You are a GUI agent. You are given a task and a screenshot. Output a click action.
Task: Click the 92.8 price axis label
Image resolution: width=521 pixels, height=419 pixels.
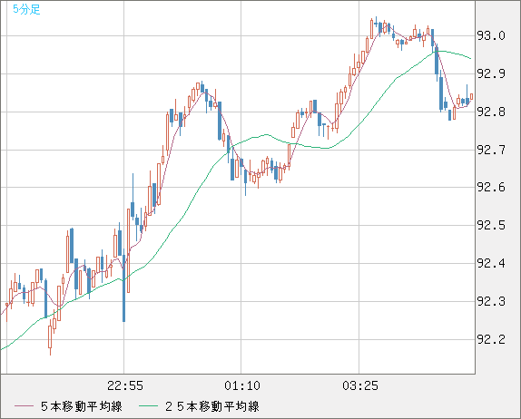[491, 112]
